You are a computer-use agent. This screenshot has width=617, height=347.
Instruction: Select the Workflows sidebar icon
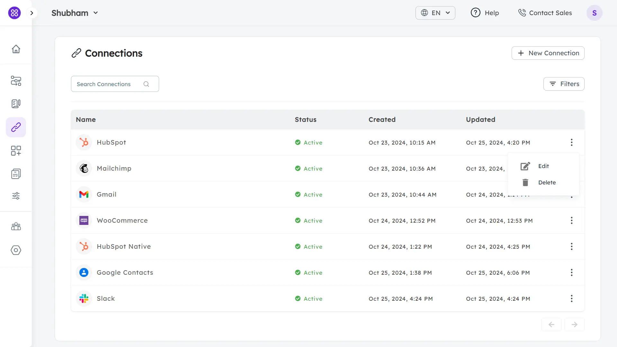pos(16,81)
